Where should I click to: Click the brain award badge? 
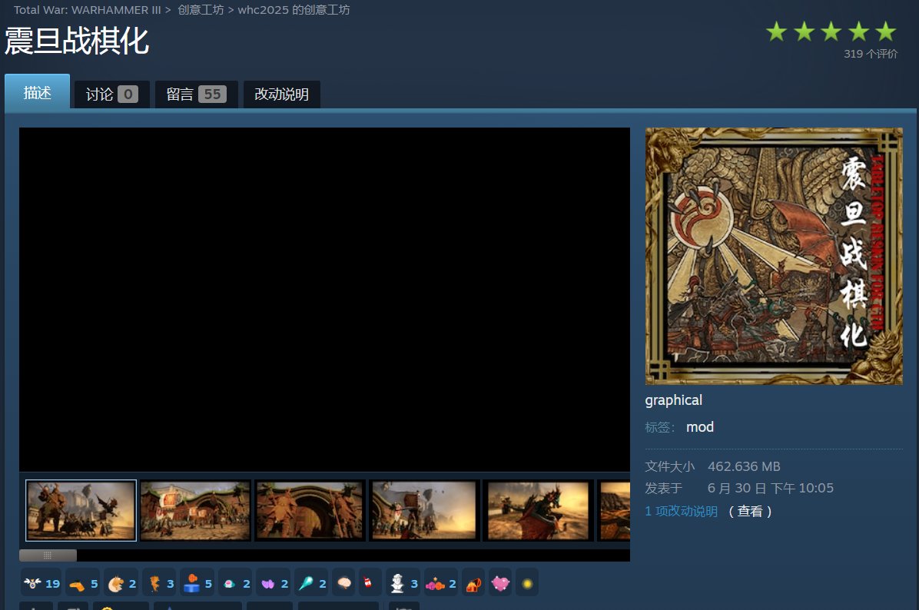(x=344, y=583)
